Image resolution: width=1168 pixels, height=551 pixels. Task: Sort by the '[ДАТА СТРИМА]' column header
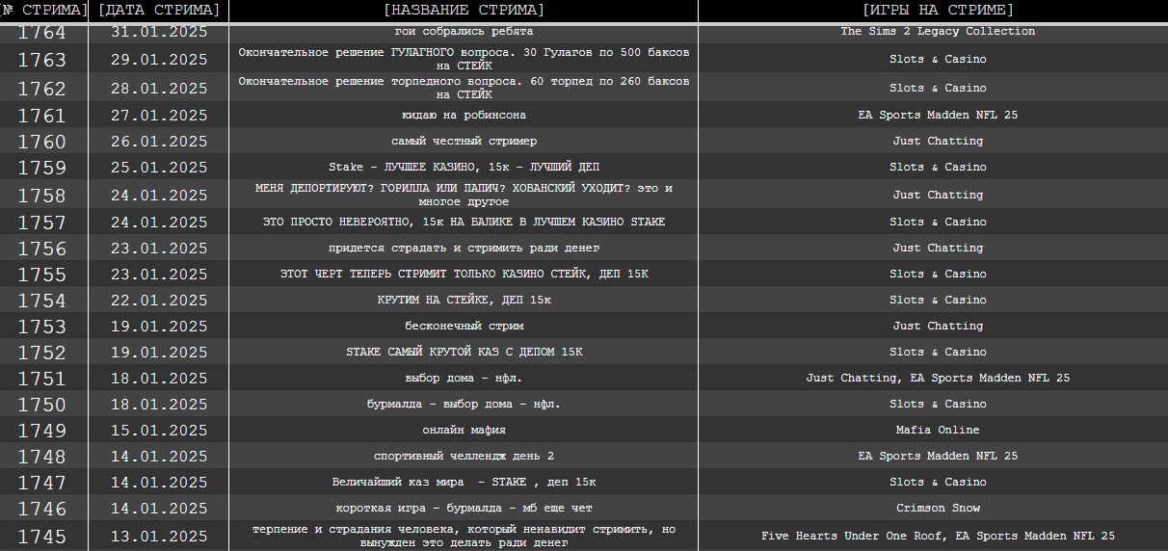click(159, 10)
